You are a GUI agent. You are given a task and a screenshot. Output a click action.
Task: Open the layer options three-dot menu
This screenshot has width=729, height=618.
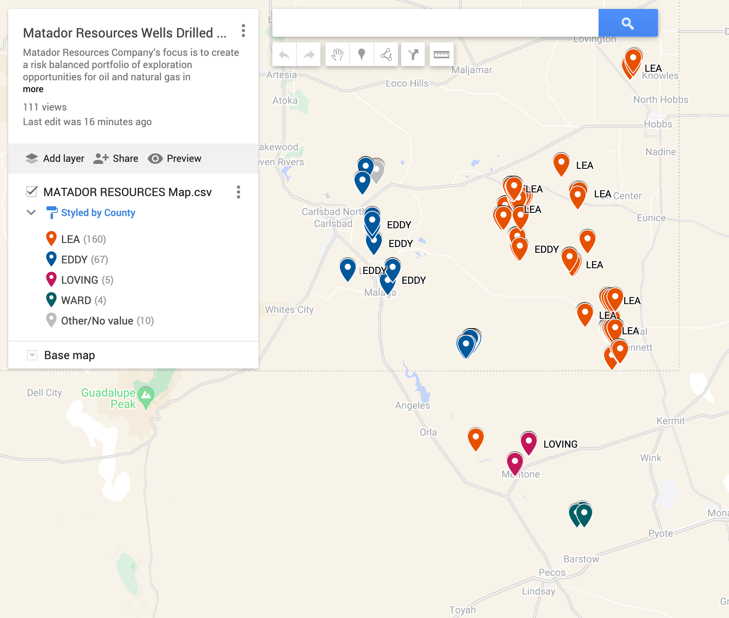coord(239,192)
